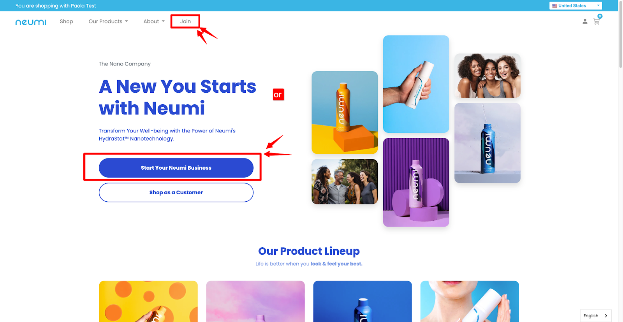Click the English language chevron arrow
Image resolution: width=623 pixels, height=322 pixels.
click(x=605, y=316)
